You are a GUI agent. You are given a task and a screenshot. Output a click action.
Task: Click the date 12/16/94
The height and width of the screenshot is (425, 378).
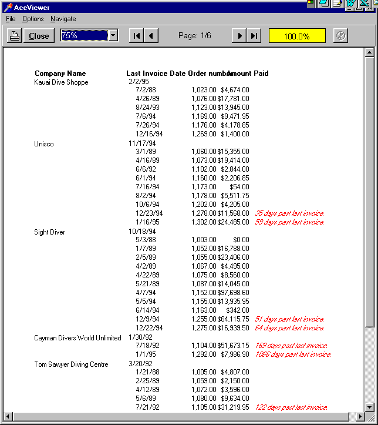(149, 134)
